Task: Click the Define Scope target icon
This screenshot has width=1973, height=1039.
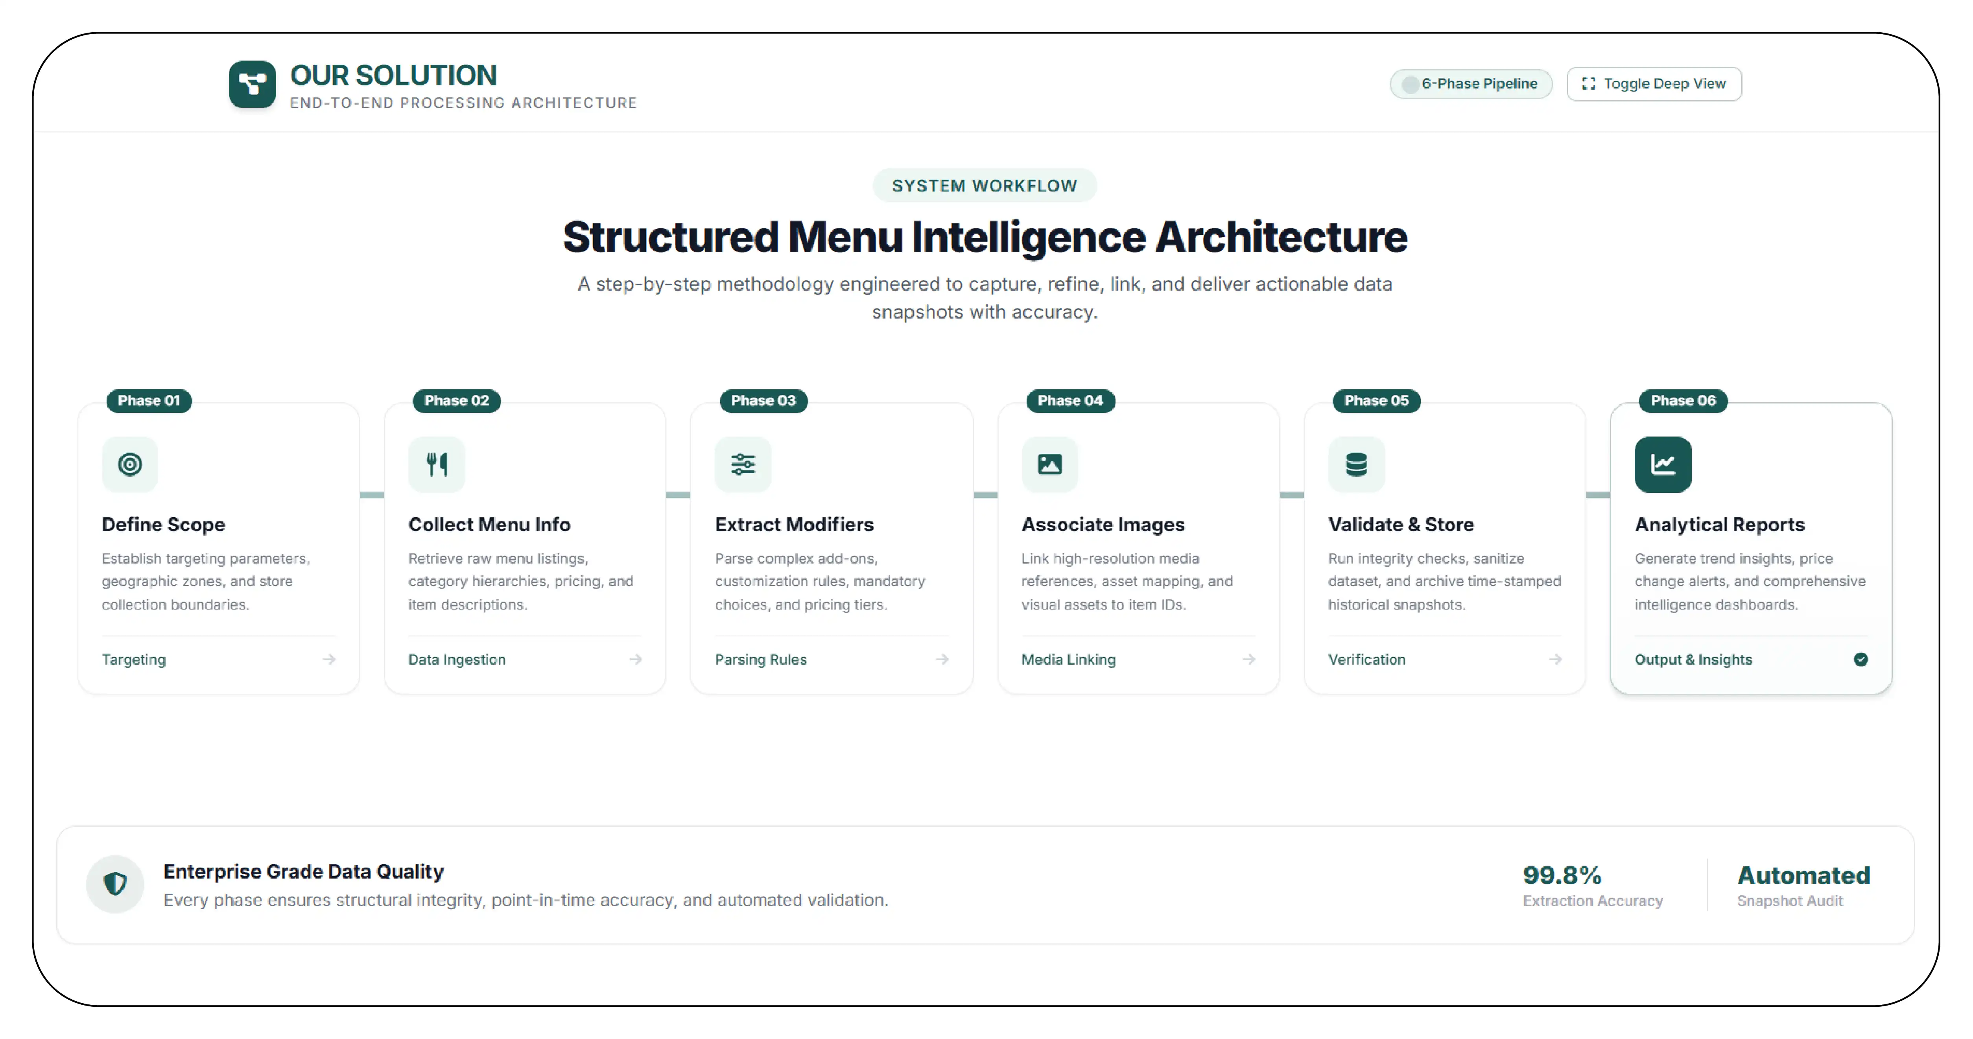Action: (130, 464)
